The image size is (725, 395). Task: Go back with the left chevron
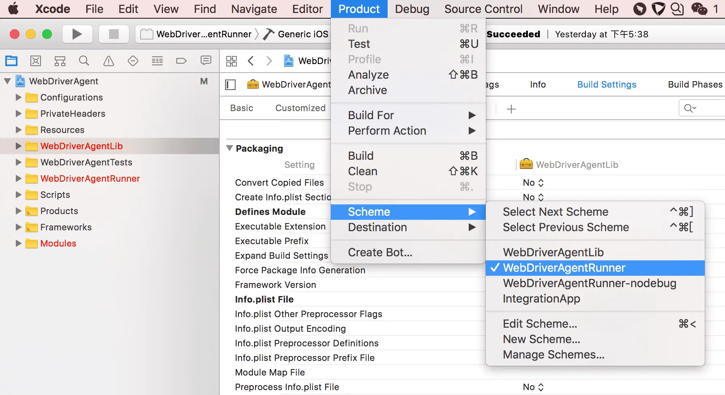point(251,61)
